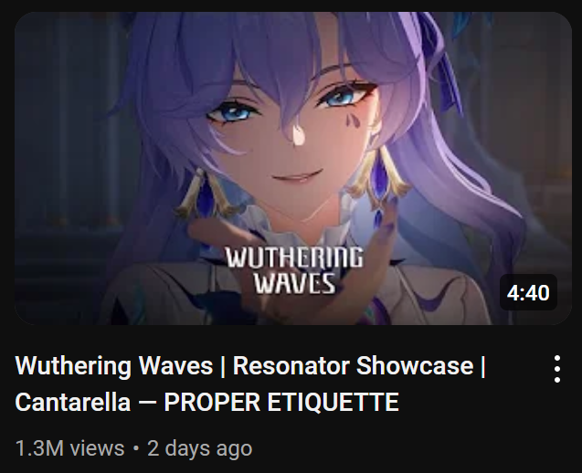Open the Cantarella video thumbnail
Screen dimensions: 582x473
293,168
